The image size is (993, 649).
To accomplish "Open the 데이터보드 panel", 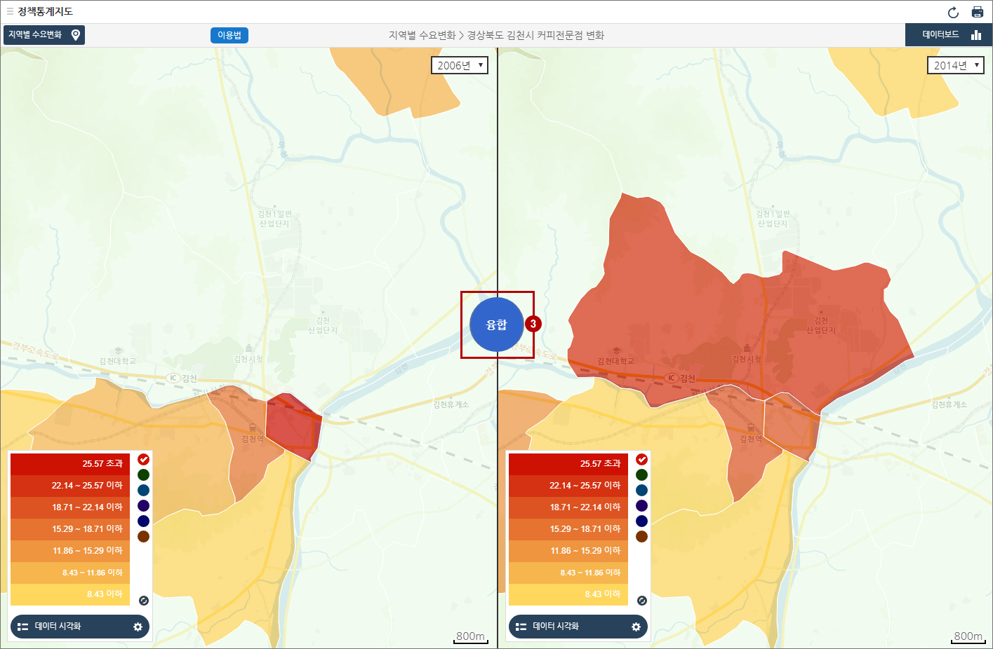I will 949,35.
